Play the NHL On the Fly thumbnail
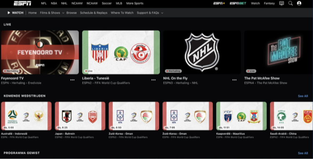 [x=202, y=52]
